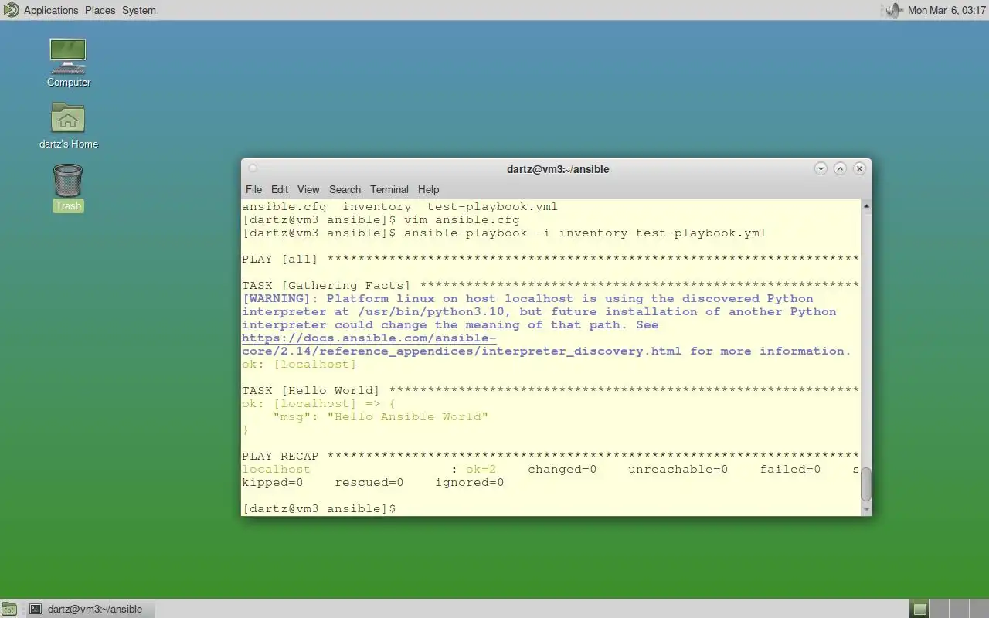
Task: Click the show desktop icon in bottom panel
Action: (8, 609)
